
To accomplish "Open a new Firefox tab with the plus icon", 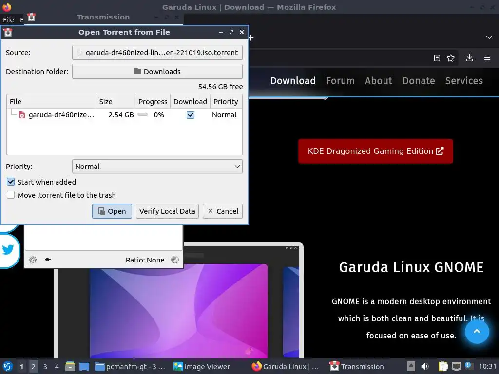I will click(x=251, y=38).
